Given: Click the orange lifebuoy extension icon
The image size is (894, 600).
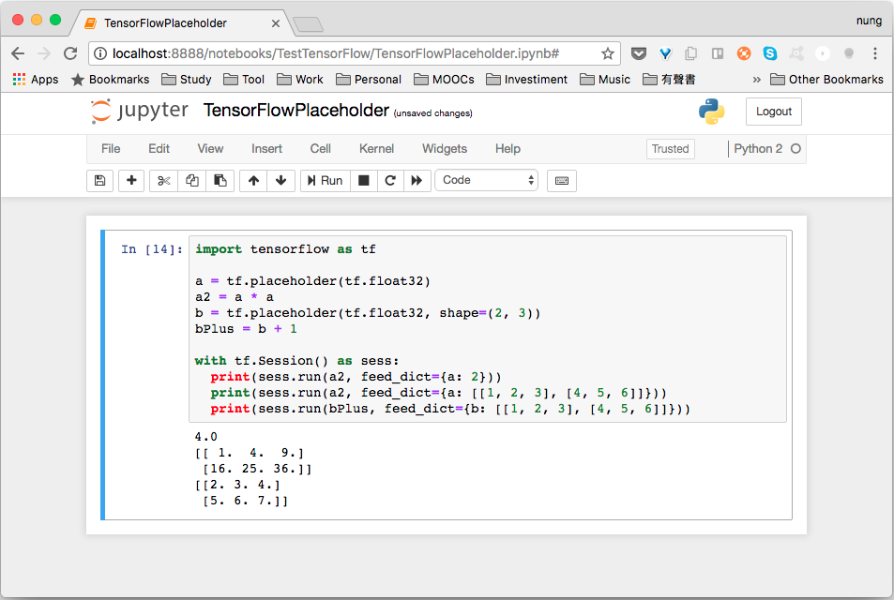Looking at the screenshot, I should click(744, 53).
